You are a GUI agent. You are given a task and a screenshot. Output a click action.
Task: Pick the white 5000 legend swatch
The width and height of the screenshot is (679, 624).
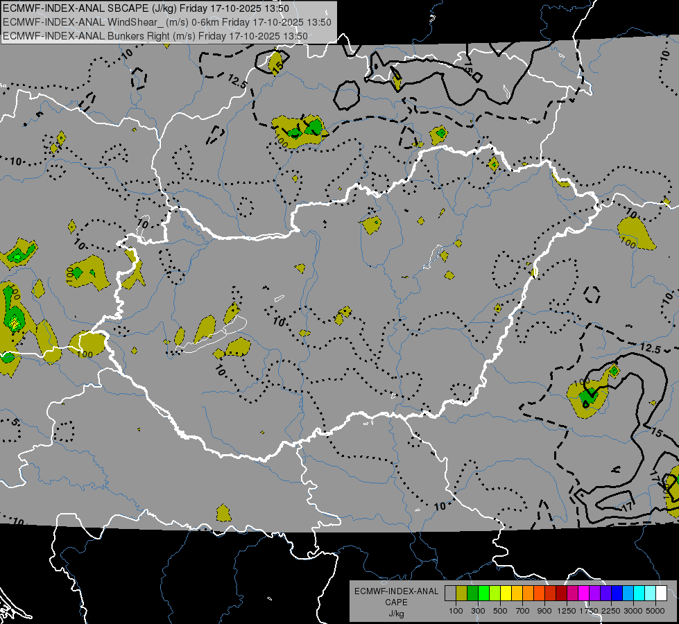[x=662, y=593]
